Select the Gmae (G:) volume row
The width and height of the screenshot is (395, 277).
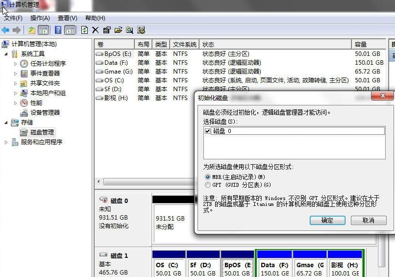240,72
